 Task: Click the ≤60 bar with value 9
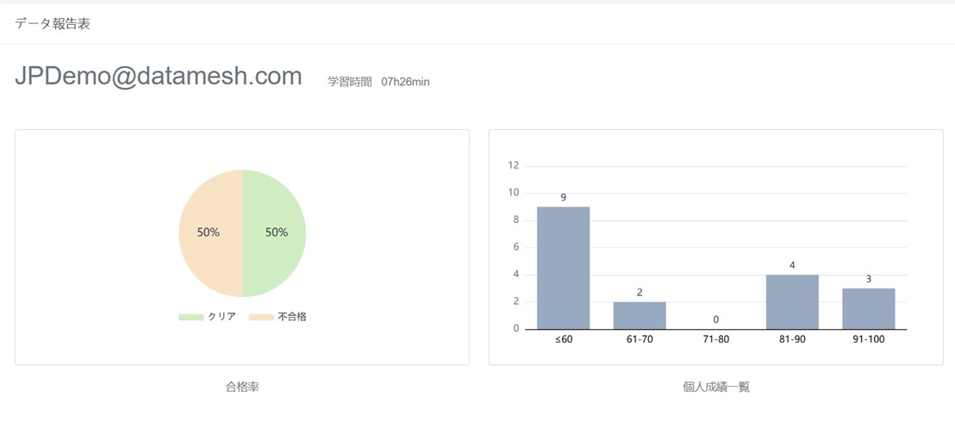tap(563, 268)
